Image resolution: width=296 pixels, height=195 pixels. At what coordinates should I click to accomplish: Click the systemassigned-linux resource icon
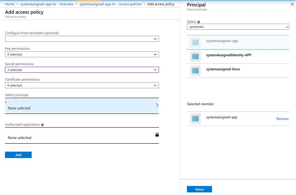tap(195, 71)
